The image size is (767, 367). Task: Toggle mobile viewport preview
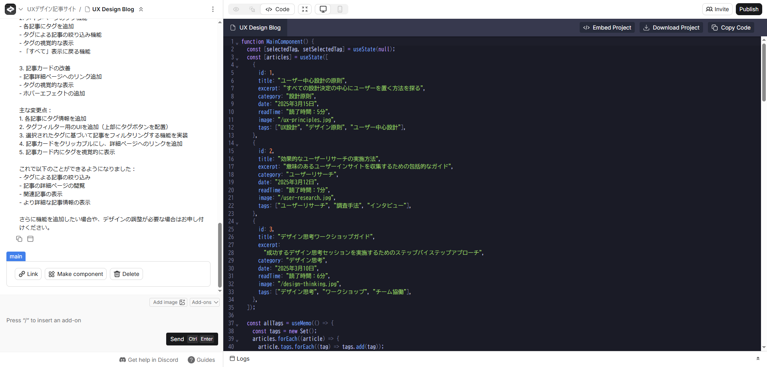tap(340, 9)
